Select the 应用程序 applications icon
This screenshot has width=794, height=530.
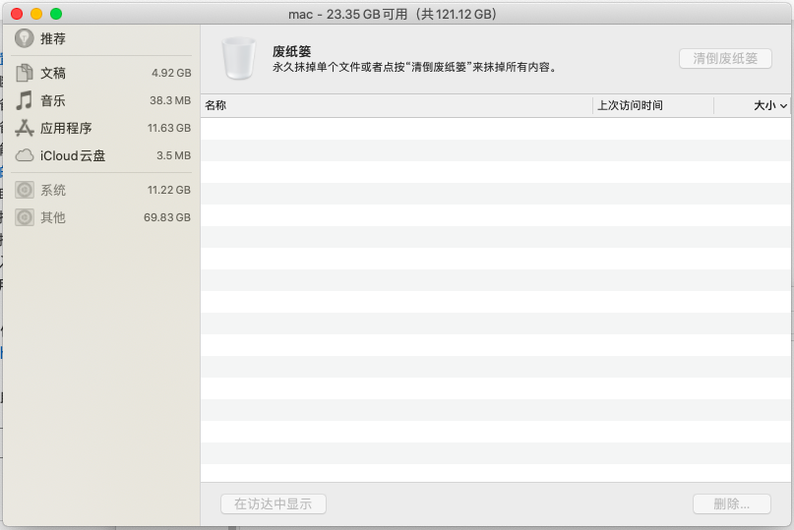pos(25,128)
